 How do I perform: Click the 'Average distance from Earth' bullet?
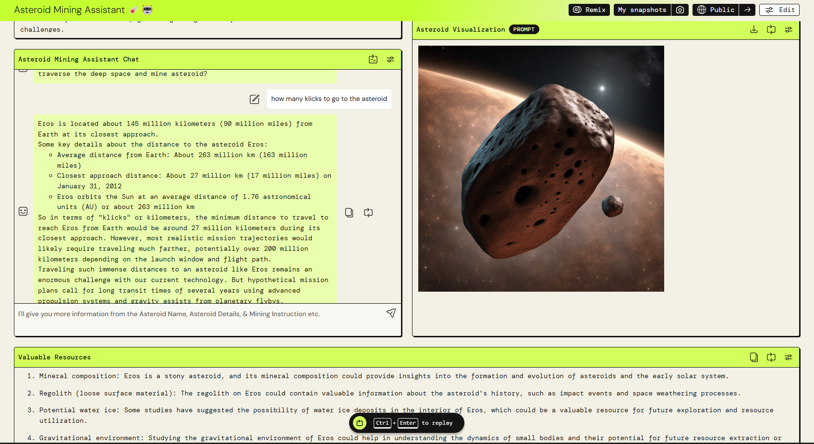(x=182, y=160)
